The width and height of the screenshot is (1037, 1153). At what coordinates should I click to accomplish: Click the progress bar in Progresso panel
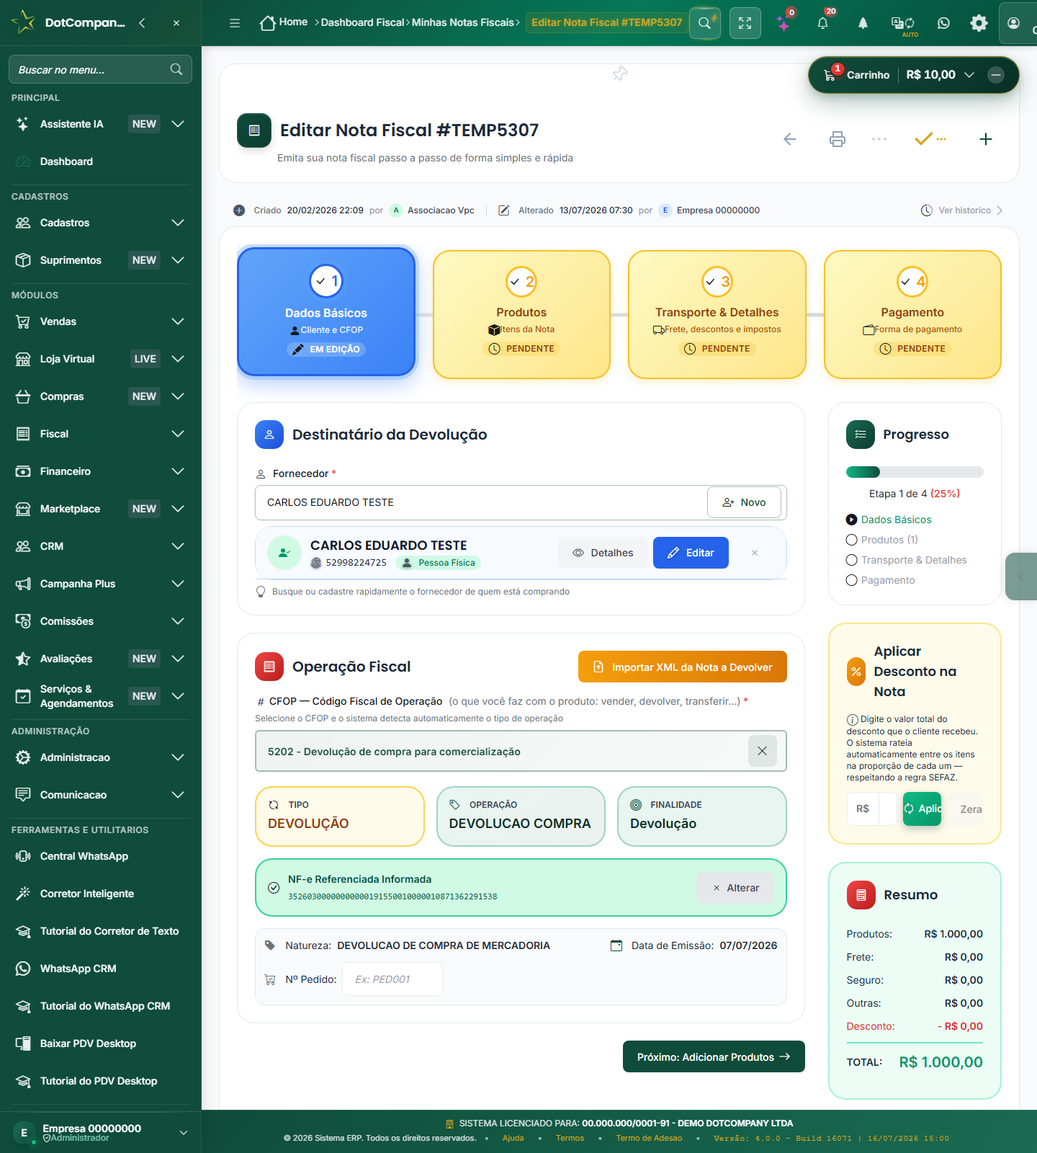coord(915,472)
